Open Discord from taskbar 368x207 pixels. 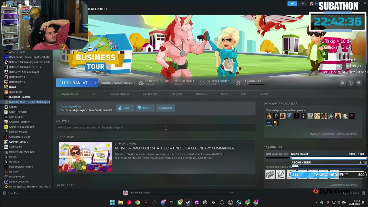163,202
